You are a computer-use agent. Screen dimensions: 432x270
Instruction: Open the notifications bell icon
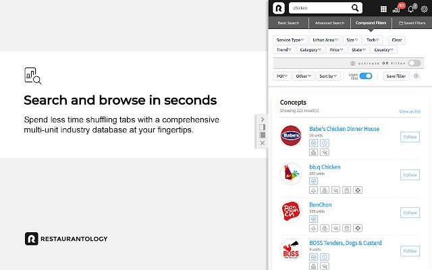click(411, 9)
